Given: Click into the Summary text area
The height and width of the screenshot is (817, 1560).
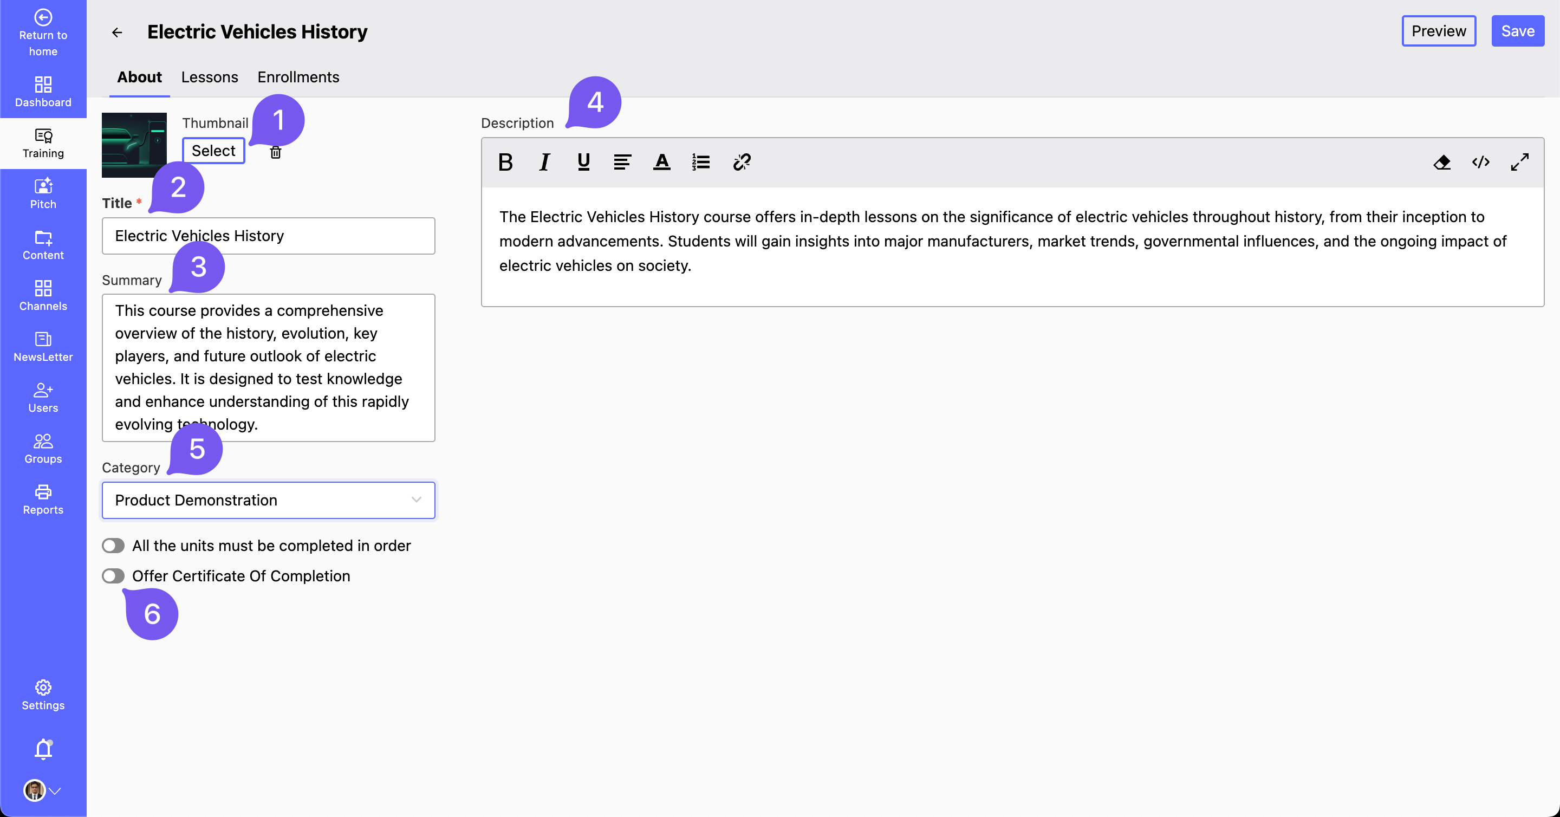Looking at the screenshot, I should point(268,368).
